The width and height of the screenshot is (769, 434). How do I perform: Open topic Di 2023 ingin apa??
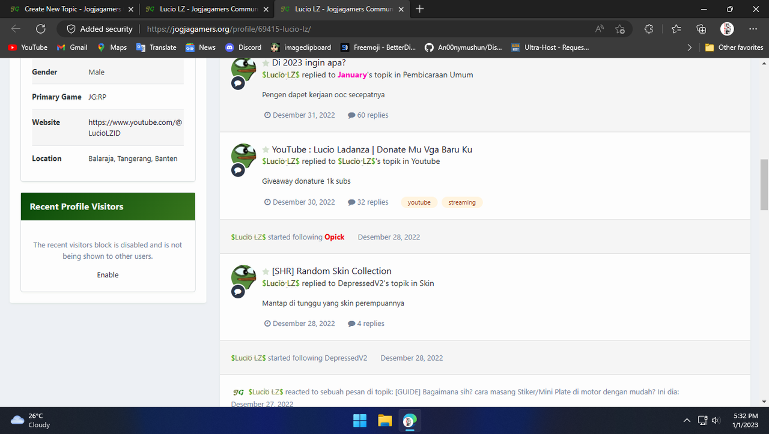tap(309, 62)
